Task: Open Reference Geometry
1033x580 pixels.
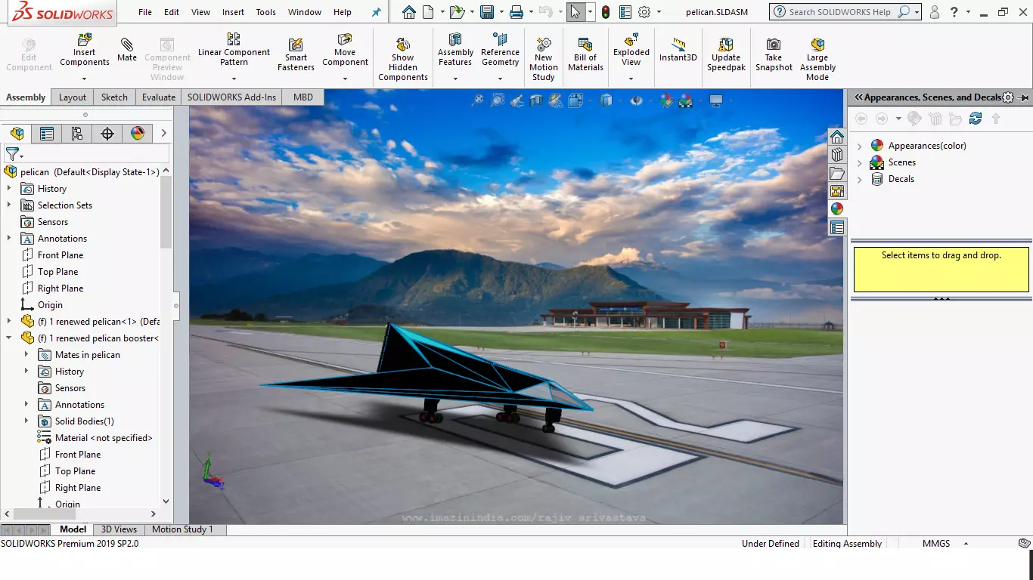Action: point(500,50)
